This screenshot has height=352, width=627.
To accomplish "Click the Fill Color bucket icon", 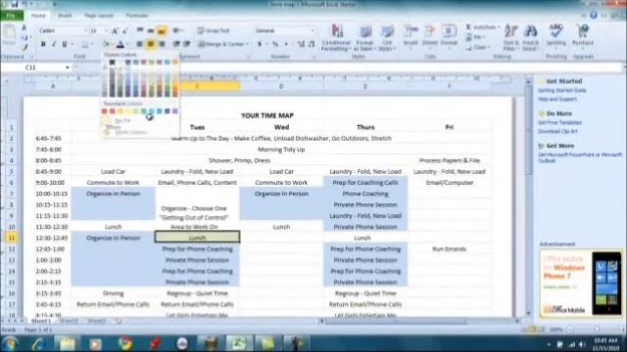I will pyautogui.click(x=106, y=44).
